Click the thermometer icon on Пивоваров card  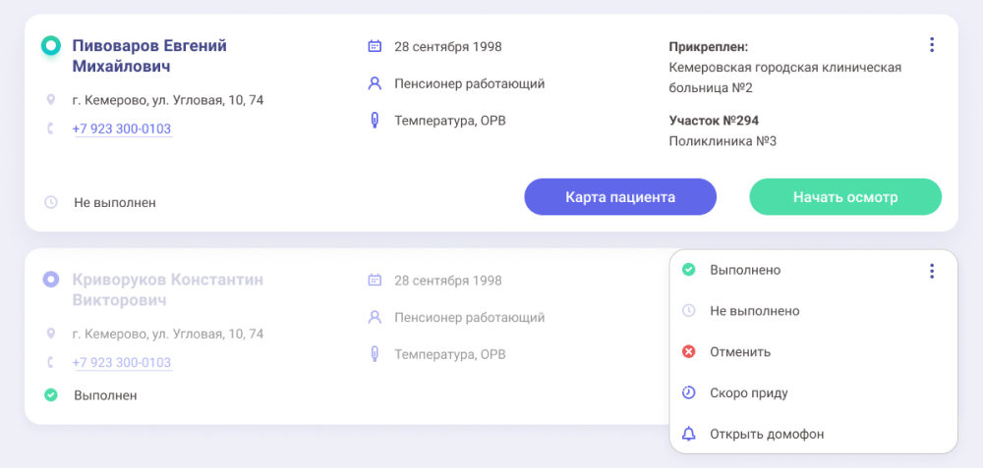pos(374,122)
